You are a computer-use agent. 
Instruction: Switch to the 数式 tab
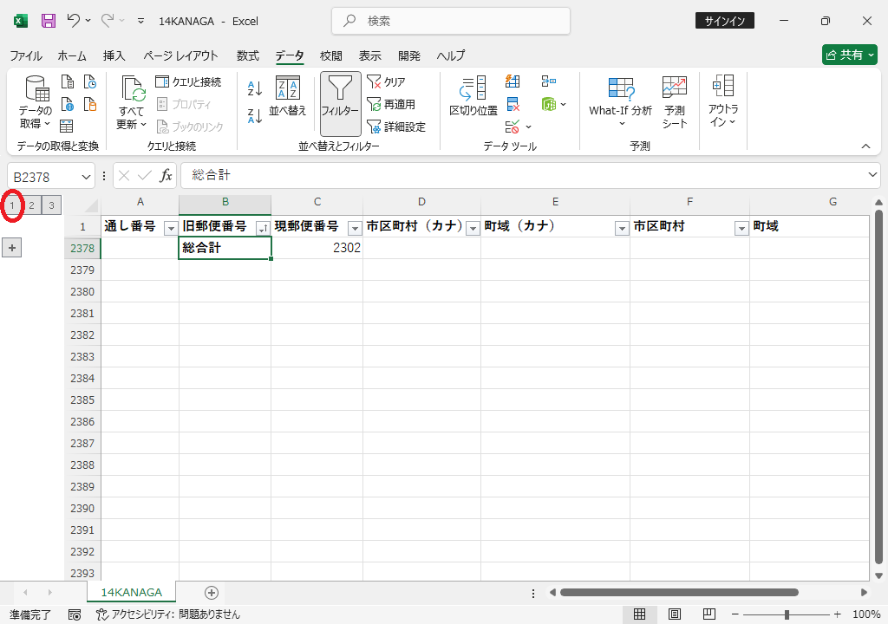(x=247, y=55)
